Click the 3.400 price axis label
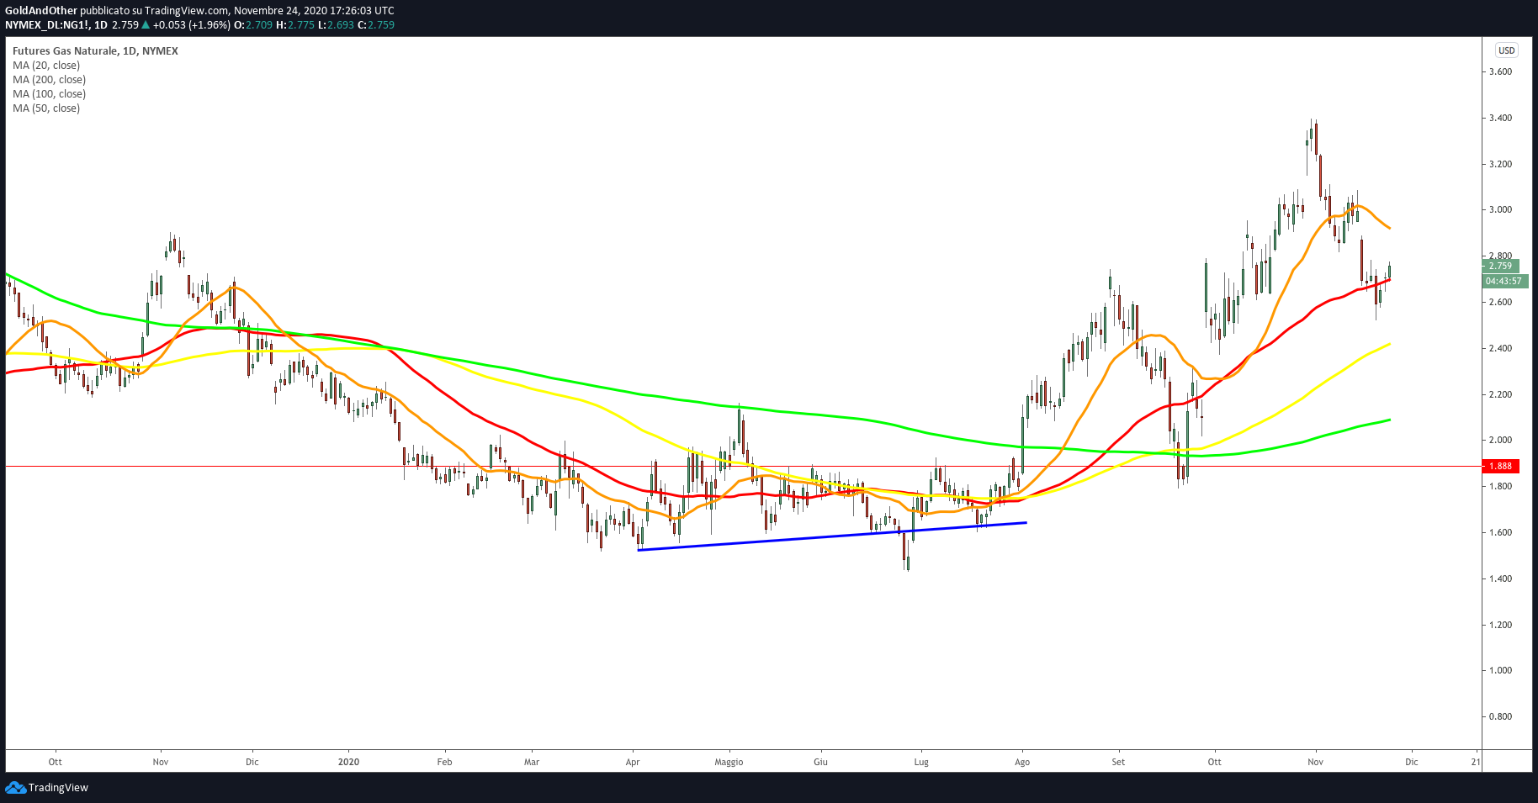Image resolution: width=1538 pixels, height=803 pixels. click(1500, 119)
